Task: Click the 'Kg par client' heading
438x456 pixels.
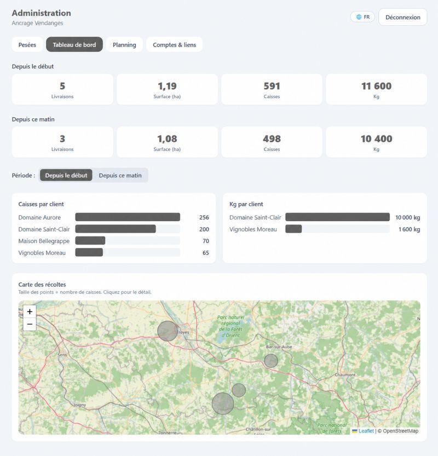Action: [x=246, y=204]
